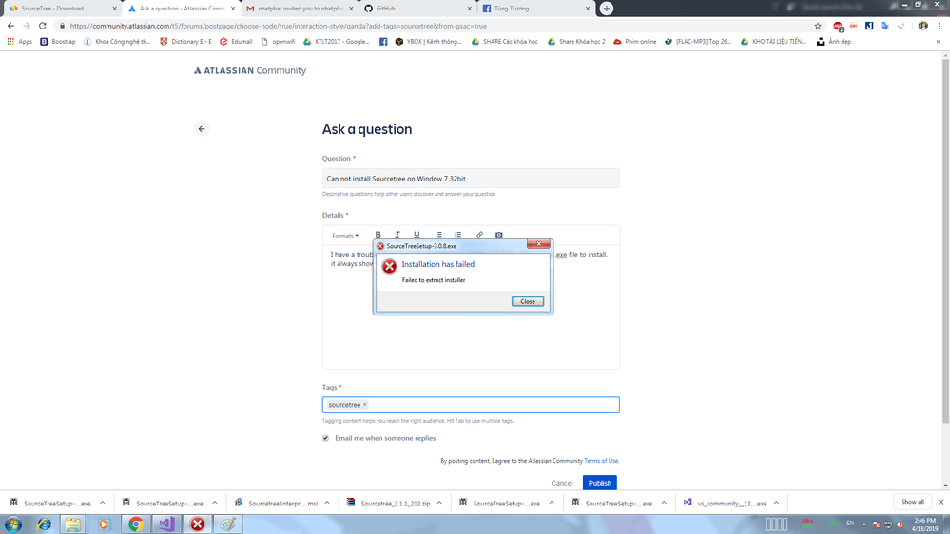Switch to Visual Studio in the taskbar
Viewport: 950px width, 534px height.
click(166, 524)
